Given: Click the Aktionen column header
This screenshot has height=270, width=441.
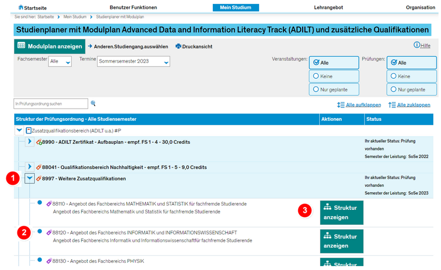Looking at the screenshot, I should click(x=342, y=119).
